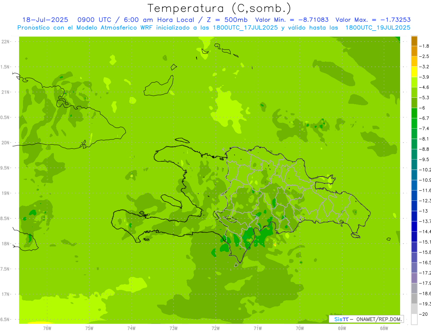The height and width of the screenshot is (333, 431).
Task: Pick the dark blue swatch between -13.7 and -14.4
Action: (414, 226)
